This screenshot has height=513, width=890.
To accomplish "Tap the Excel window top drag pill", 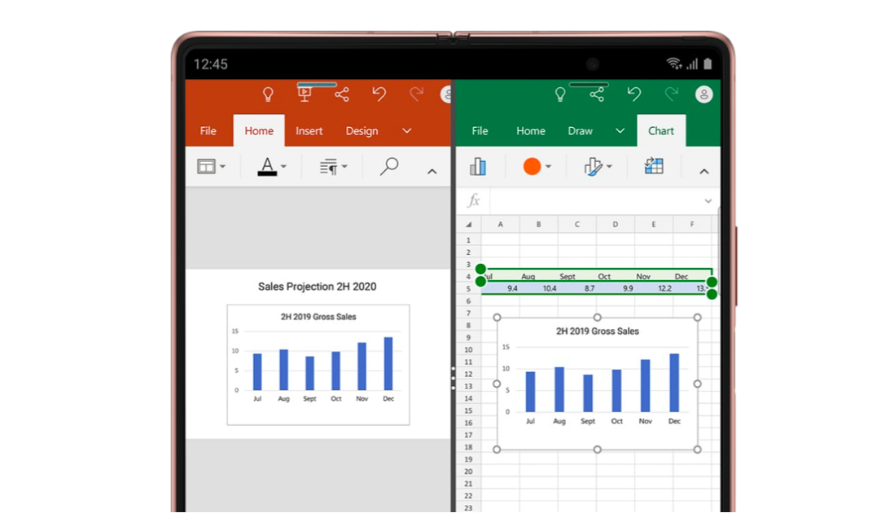I will (x=589, y=85).
